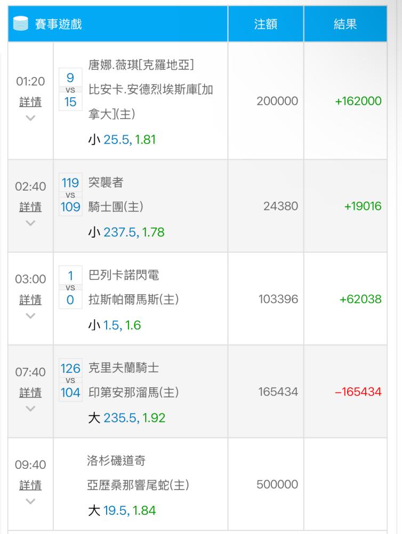Open 詳情 link for 07:40 match
The height and width of the screenshot is (534, 402).
click(30, 392)
